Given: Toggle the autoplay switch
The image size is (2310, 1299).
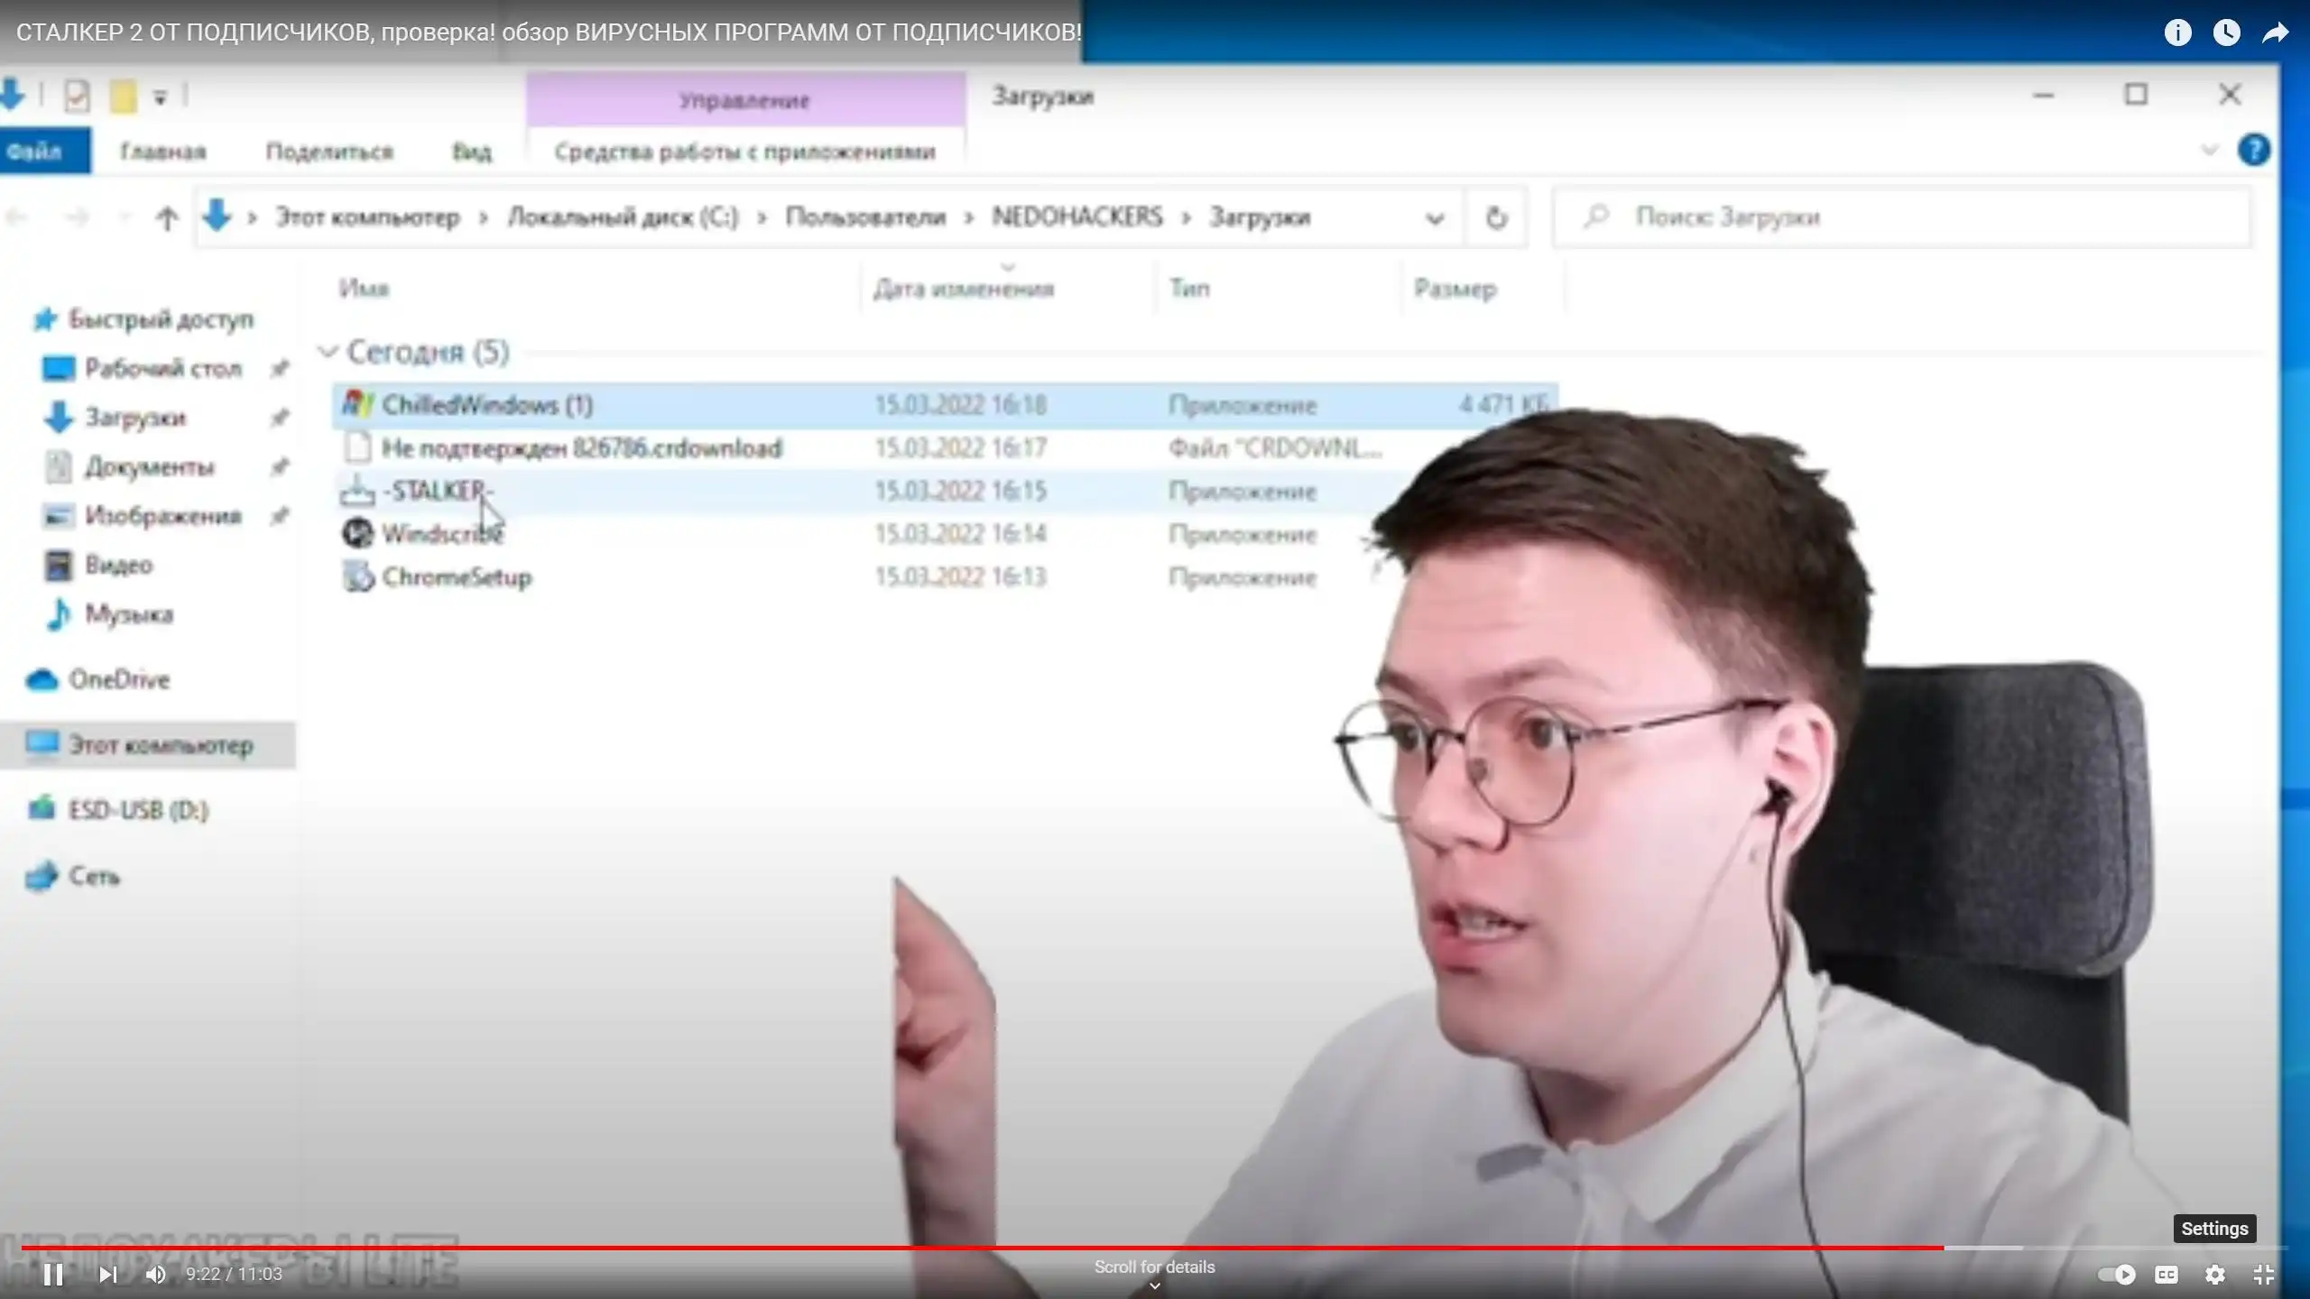Looking at the screenshot, I should pyautogui.click(x=2116, y=1274).
